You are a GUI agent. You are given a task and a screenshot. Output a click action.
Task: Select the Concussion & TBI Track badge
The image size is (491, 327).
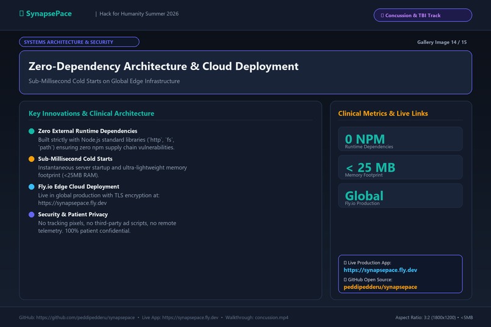point(423,15)
